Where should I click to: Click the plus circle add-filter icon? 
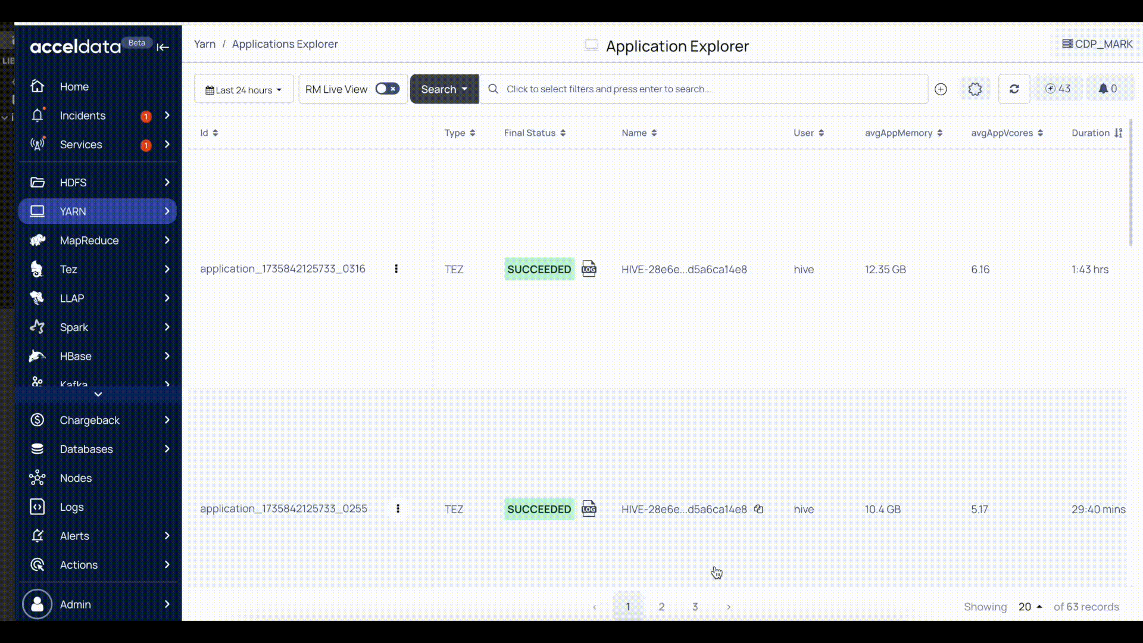click(941, 89)
